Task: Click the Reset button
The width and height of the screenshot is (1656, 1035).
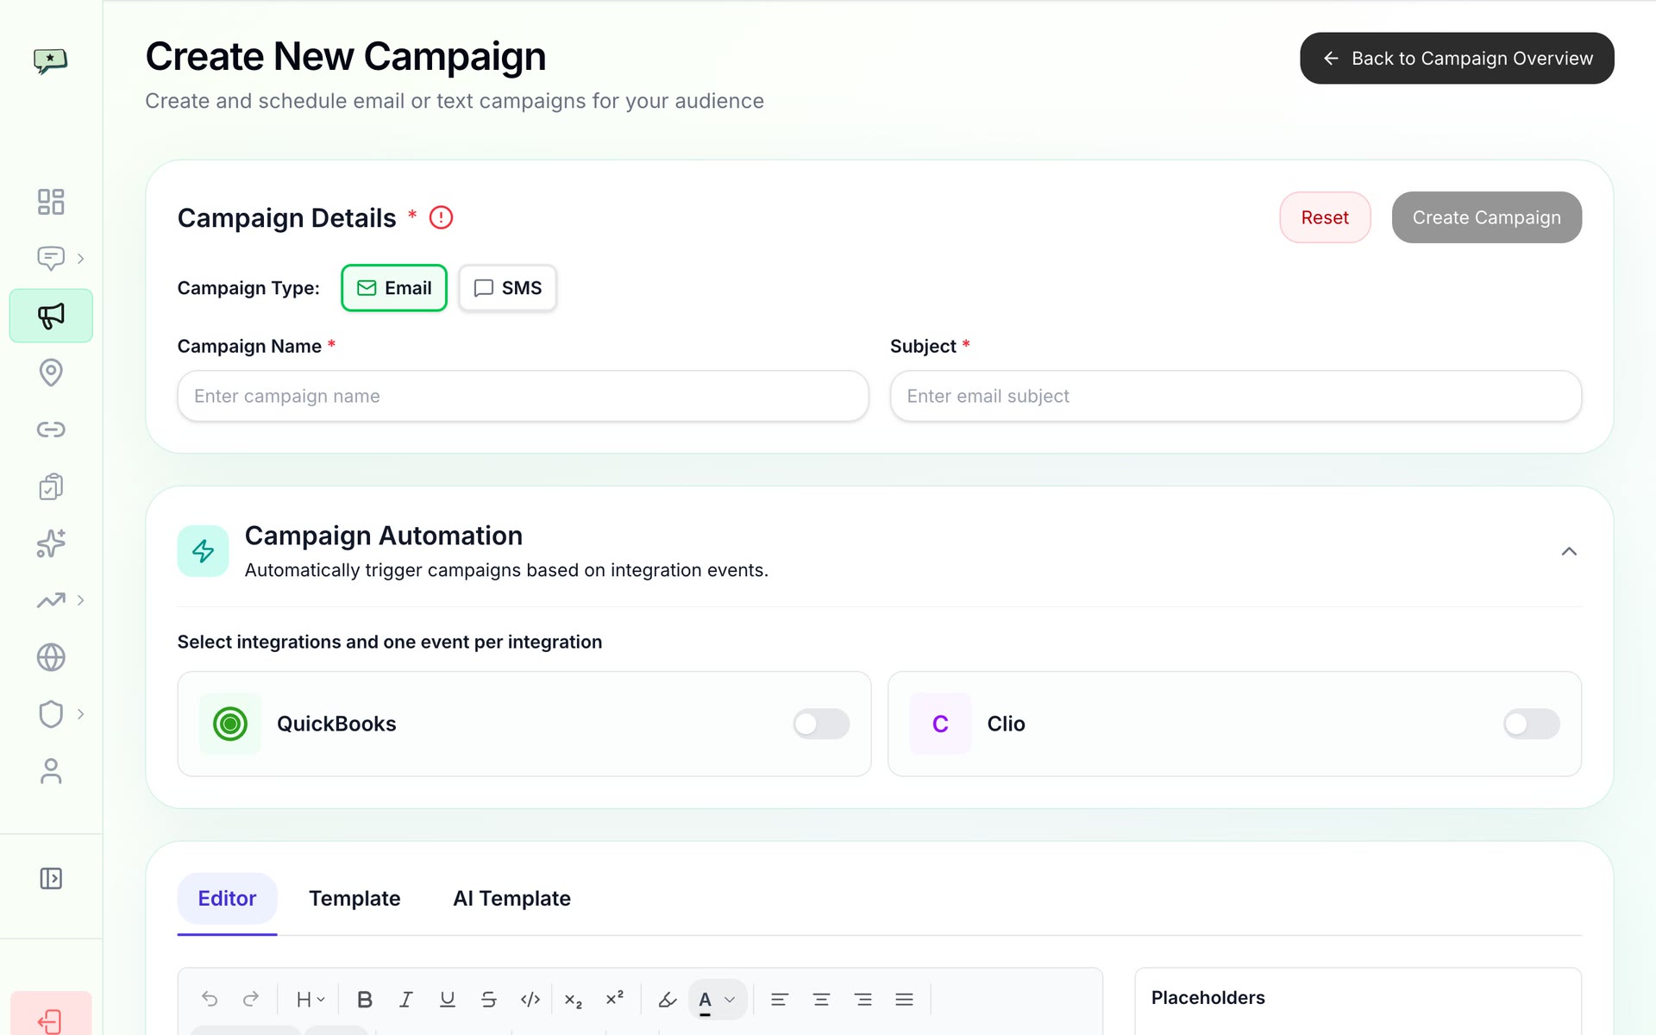Action: pos(1325,217)
